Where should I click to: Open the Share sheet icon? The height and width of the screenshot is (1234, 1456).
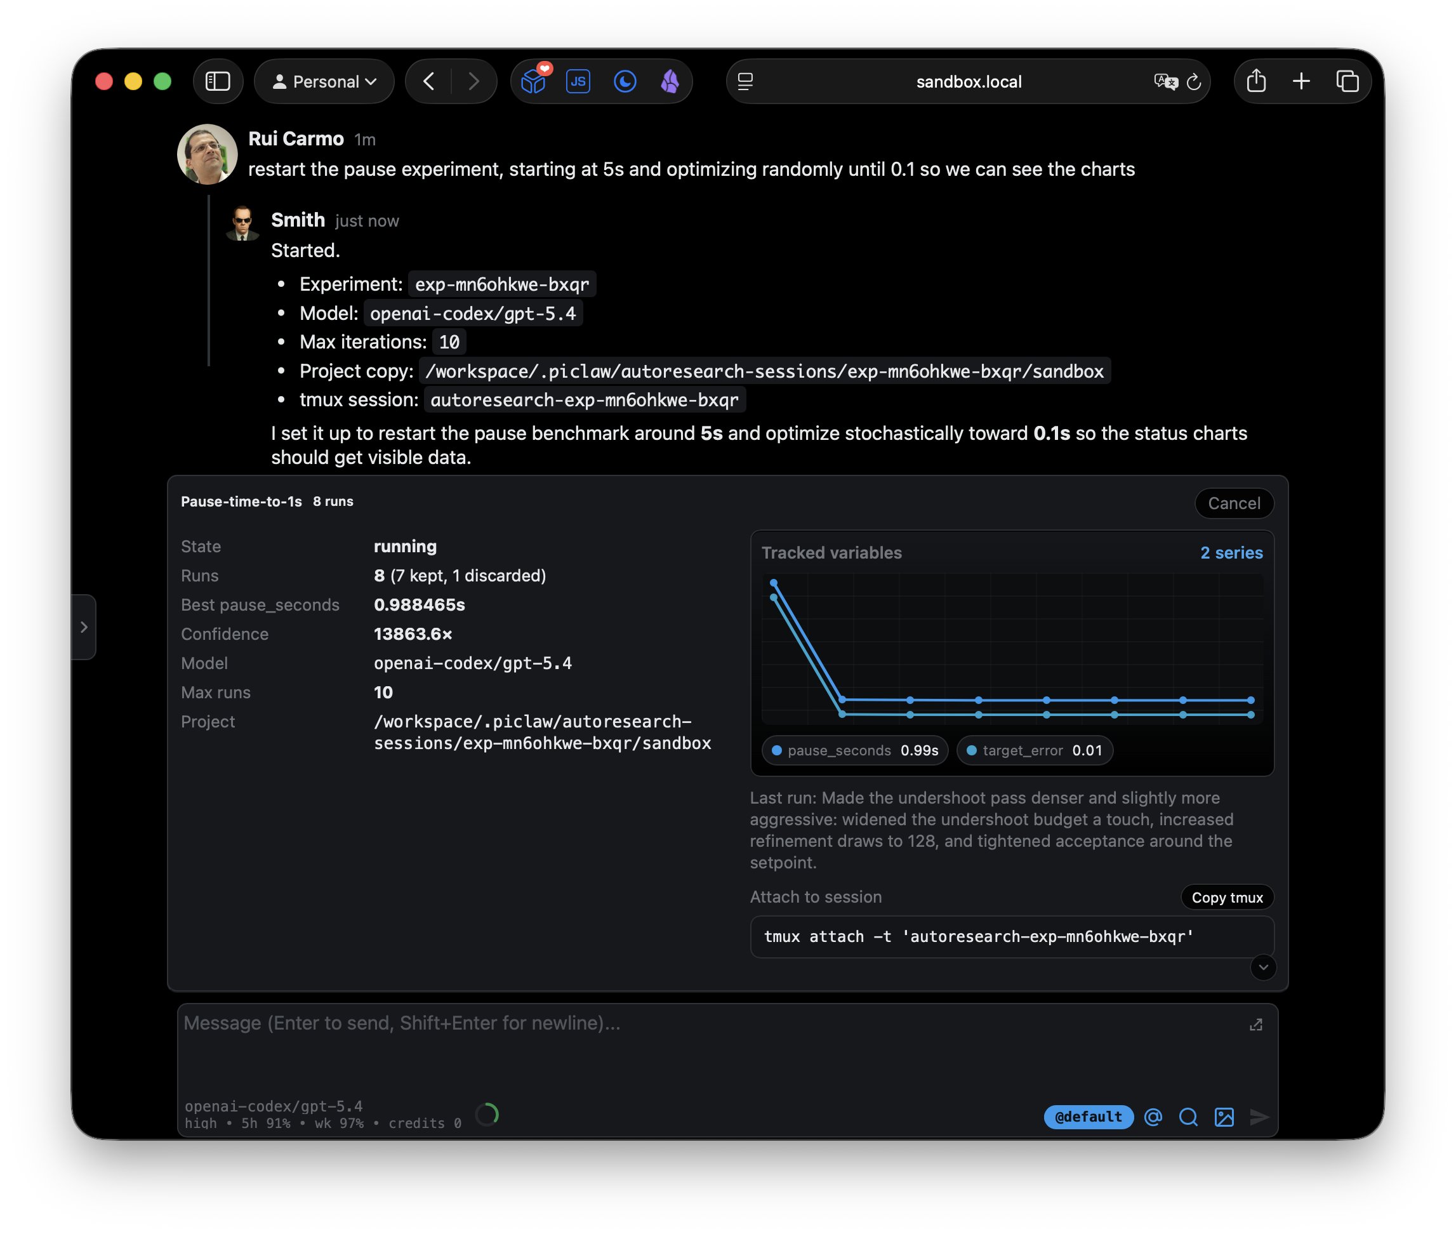tap(1256, 82)
